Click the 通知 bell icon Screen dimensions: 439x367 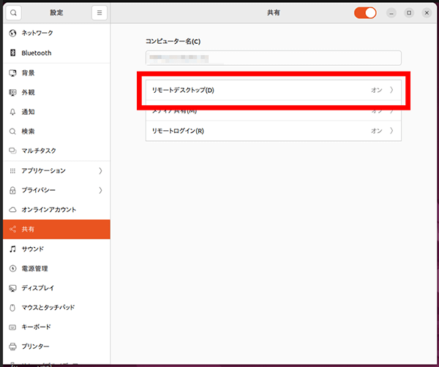click(x=12, y=112)
